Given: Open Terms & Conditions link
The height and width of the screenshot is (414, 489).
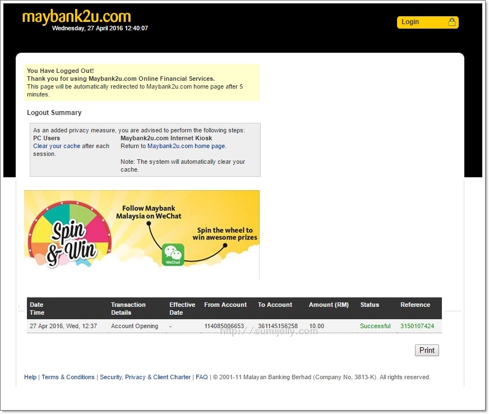Looking at the screenshot, I should (x=68, y=377).
